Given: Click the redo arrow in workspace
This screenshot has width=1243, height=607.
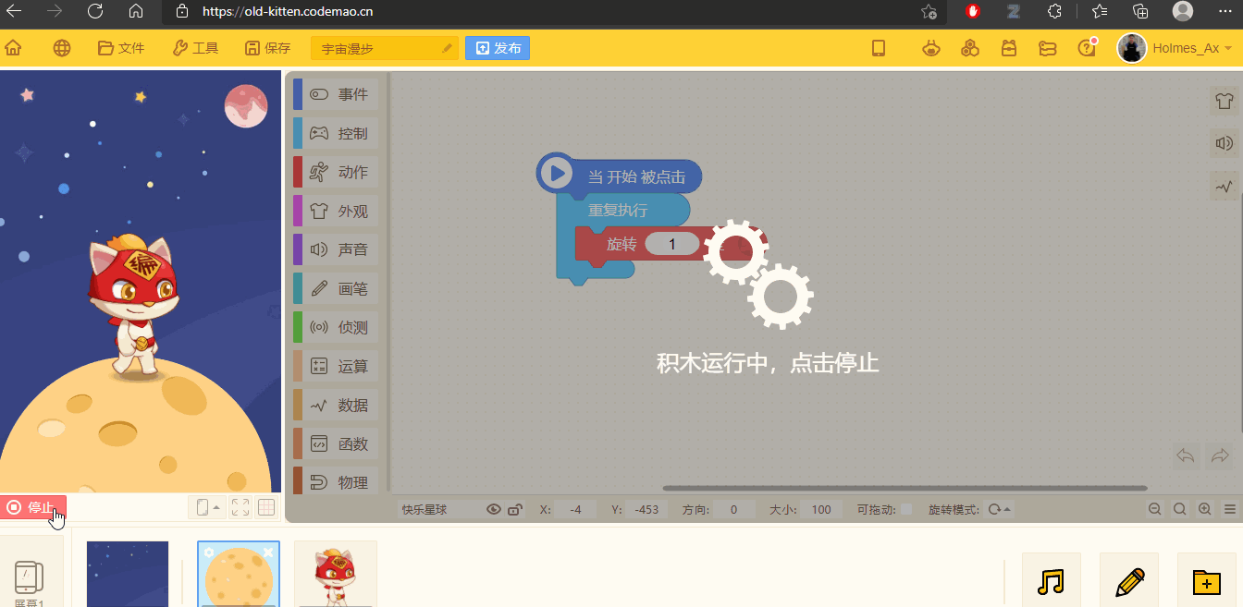Looking at the screenshot, I should 1220,455.
